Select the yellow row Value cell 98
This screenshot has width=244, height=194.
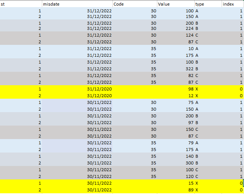pos(176,89)
